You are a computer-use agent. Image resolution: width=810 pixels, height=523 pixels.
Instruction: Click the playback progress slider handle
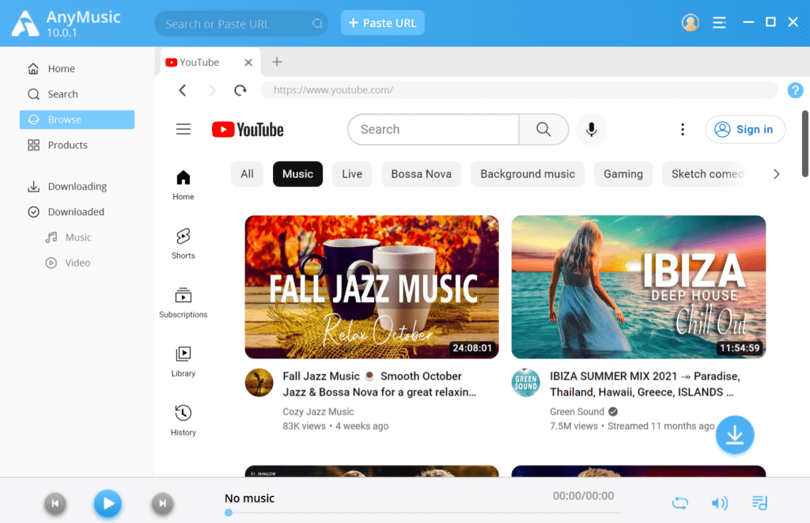point(229,513)
